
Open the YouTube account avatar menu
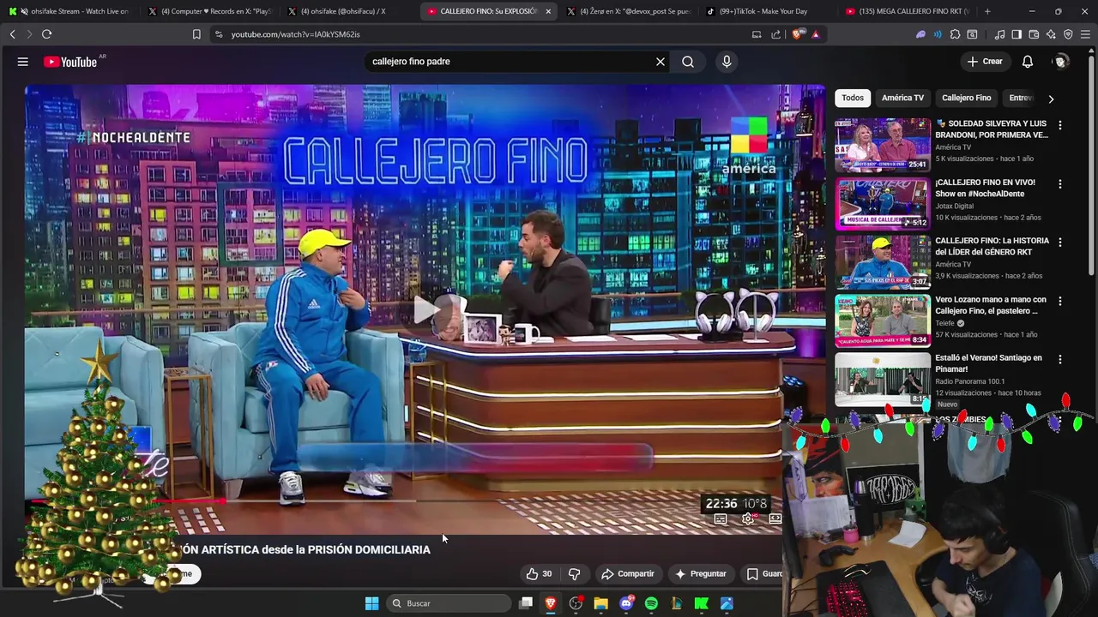coord(1061,62)
